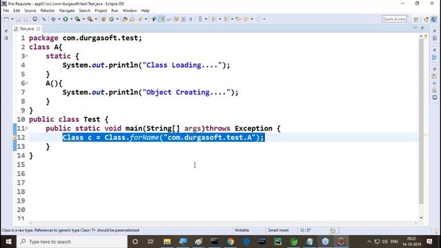
Task: Collapse the static block fold on line 3
Action: click(x=27, y=56)
